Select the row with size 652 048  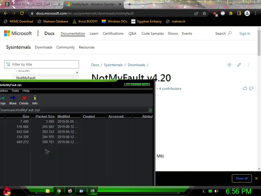[76, 132]
